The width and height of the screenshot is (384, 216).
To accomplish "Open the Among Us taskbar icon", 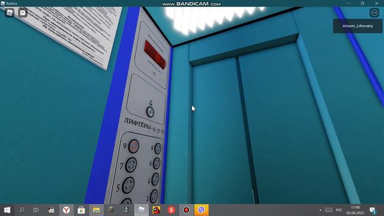I will (x=156, y=210).
